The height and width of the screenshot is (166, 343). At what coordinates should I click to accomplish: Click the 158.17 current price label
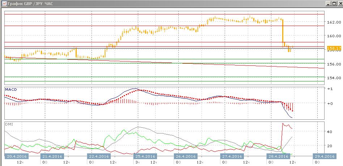tap(334, 48)
